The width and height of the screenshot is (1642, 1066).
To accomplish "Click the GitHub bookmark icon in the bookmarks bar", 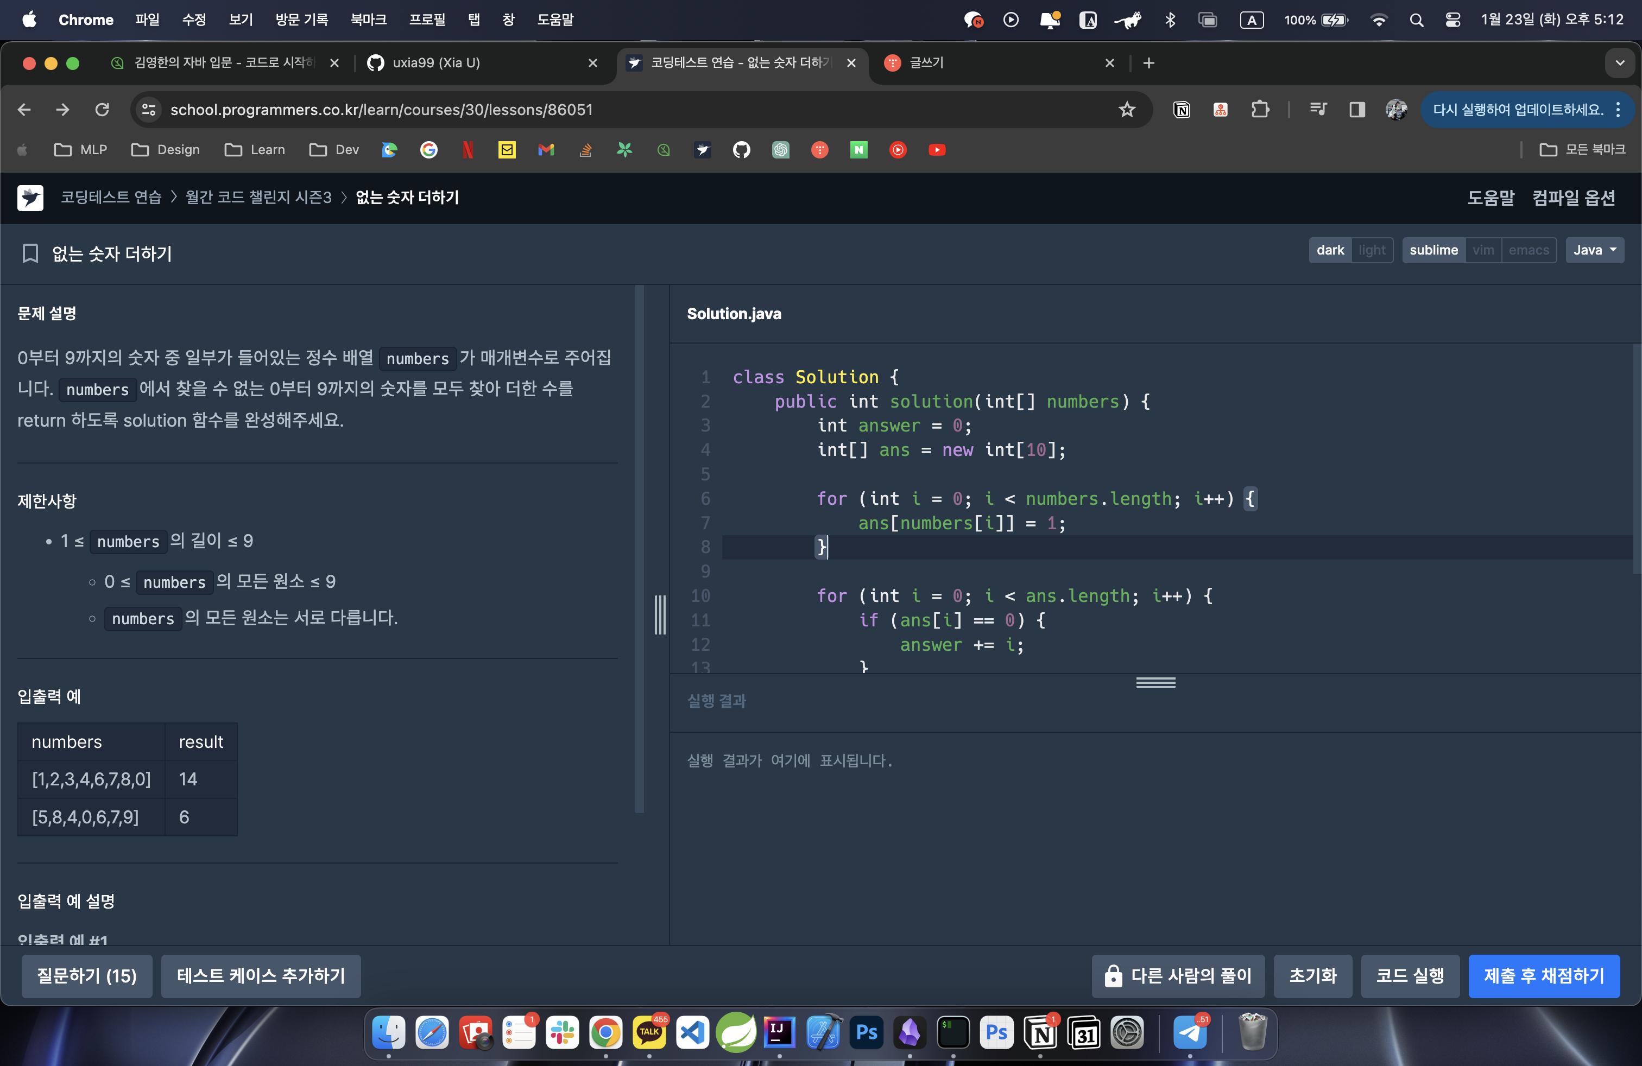I will tap(741, 150).
